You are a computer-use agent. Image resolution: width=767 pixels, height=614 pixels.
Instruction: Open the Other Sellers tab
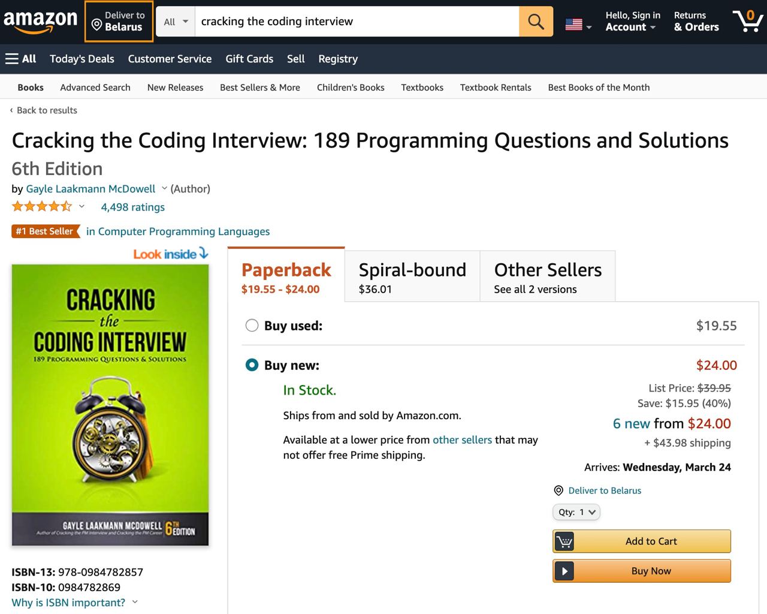tap(548, 277)
